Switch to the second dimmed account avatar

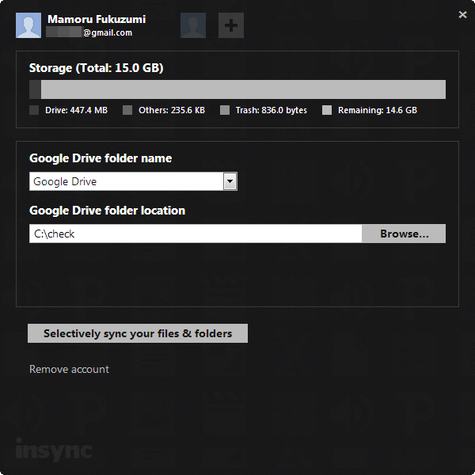point(193,25)
